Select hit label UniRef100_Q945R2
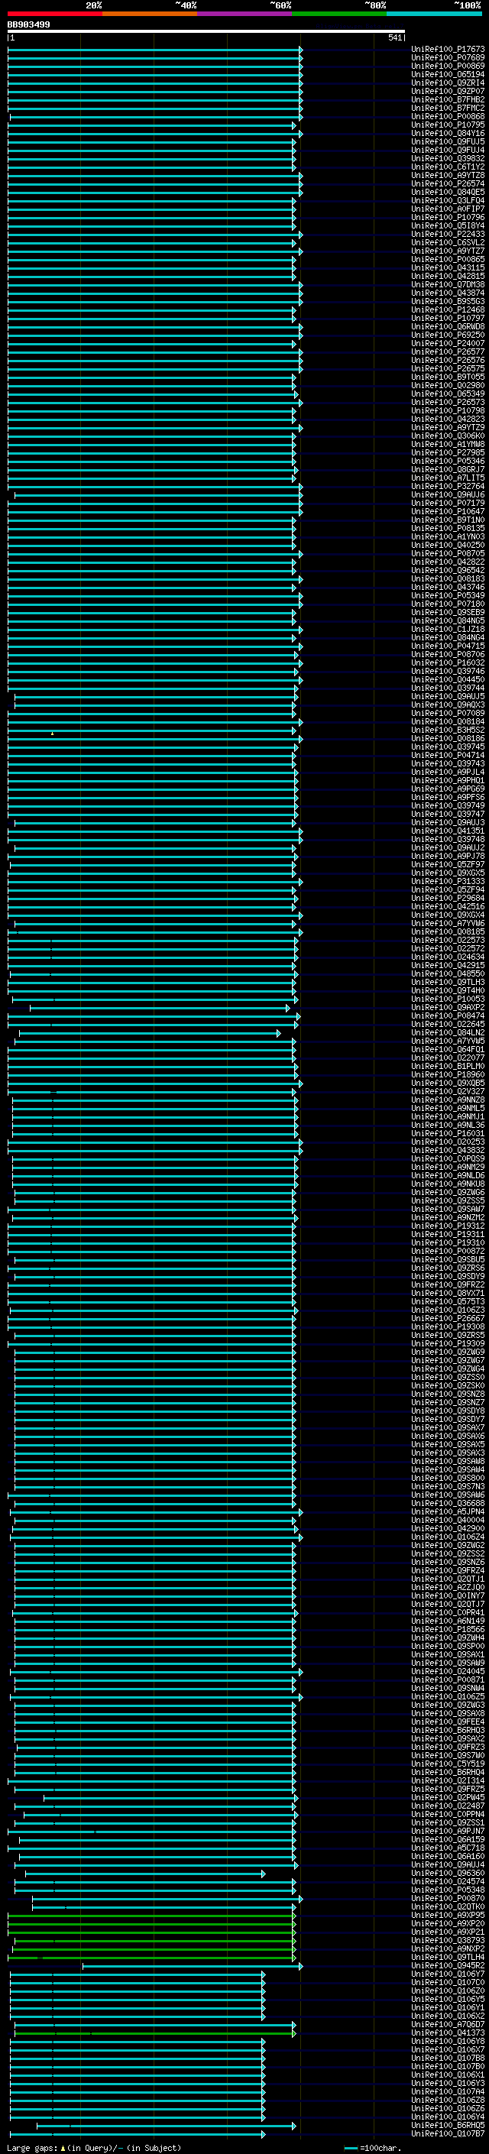Image resolution: width=489 pixels, height=2154 pixels. coord(448,1966)
